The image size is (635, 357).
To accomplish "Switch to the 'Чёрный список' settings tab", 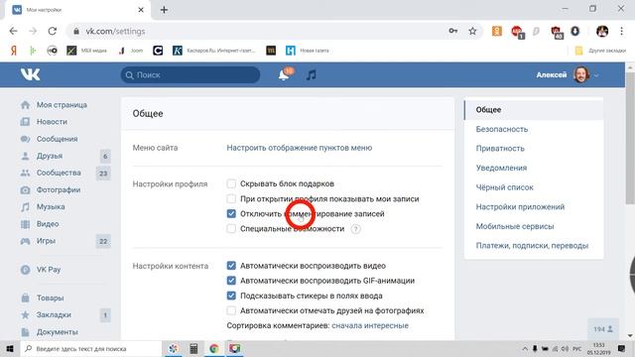I will [505, 187].
